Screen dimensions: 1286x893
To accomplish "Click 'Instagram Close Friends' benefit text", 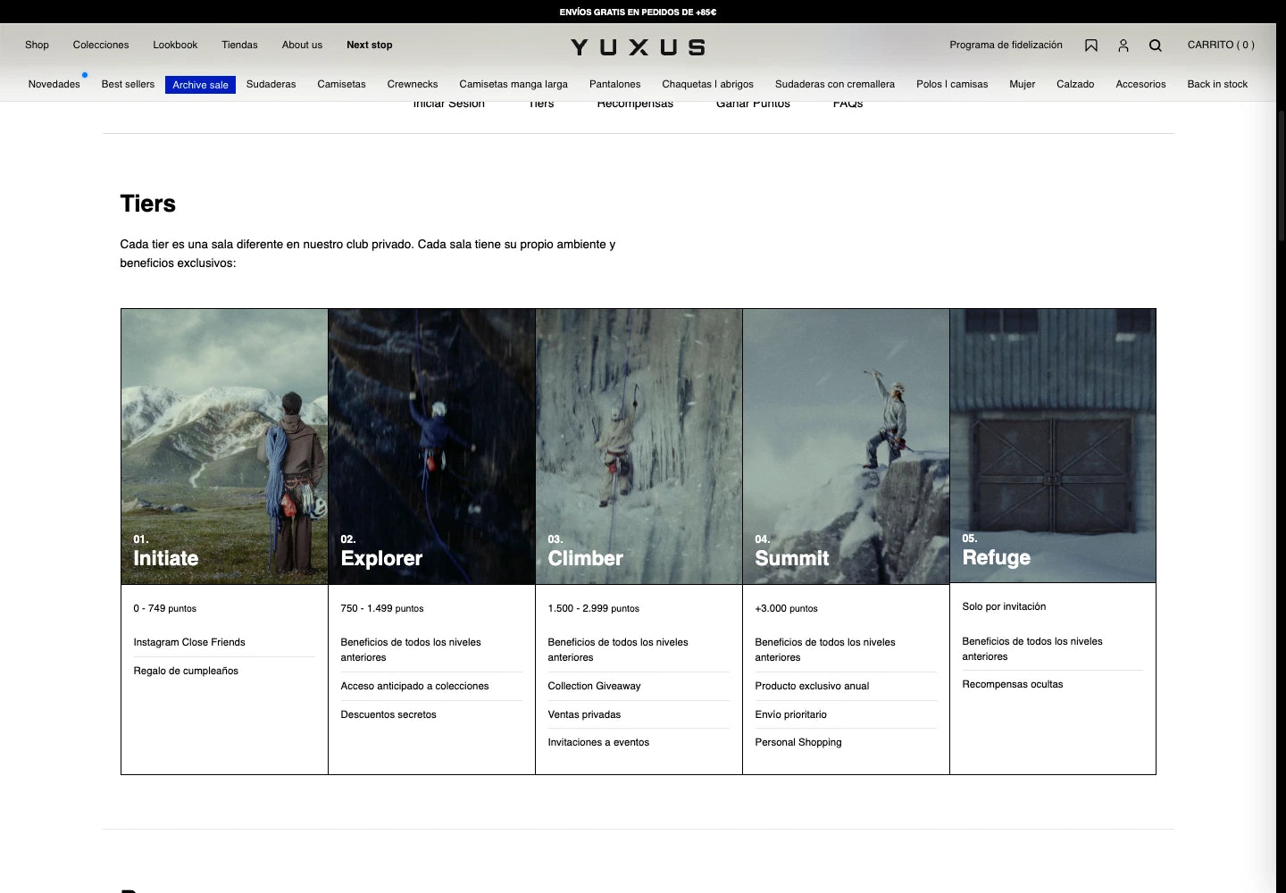I will pyautogui.click(x=189, y=642).
